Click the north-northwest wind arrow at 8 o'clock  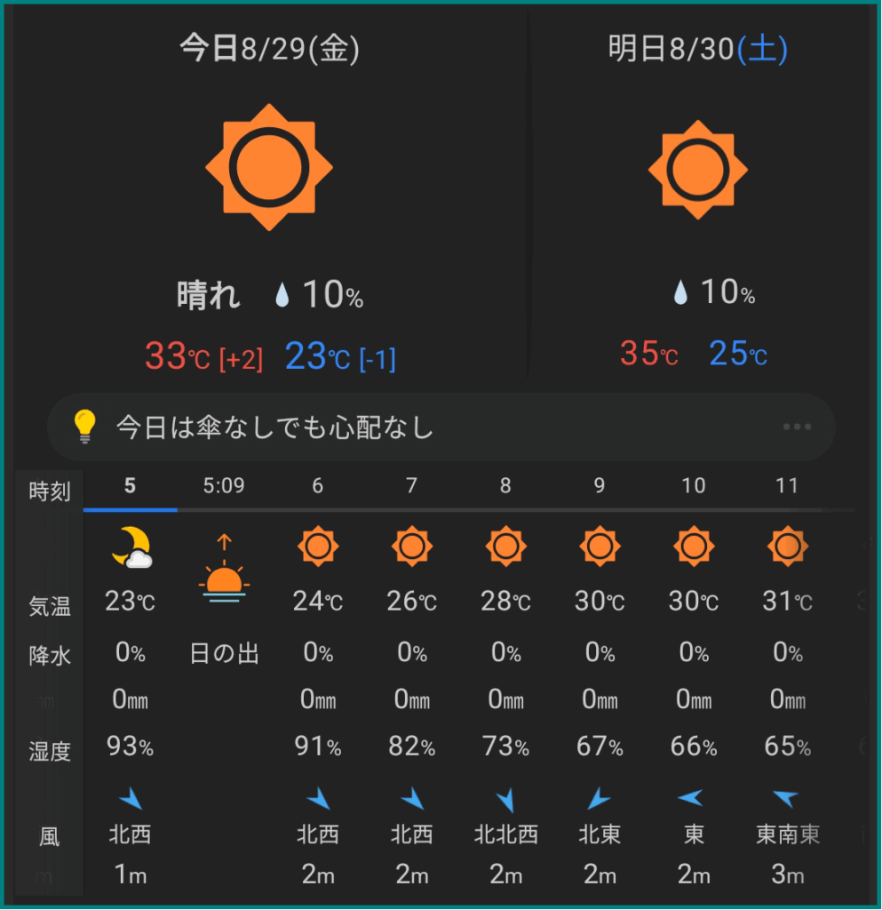(x=505, y=800)
